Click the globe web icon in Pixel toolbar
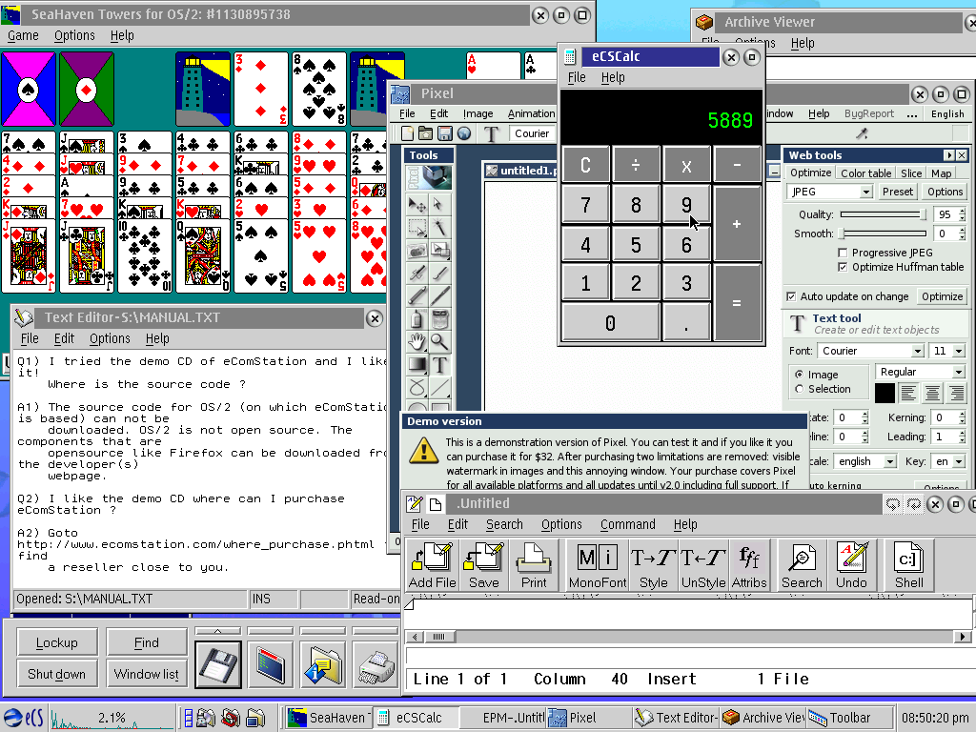The height and width of the screenshot is (732, 976). click(464, 133)
